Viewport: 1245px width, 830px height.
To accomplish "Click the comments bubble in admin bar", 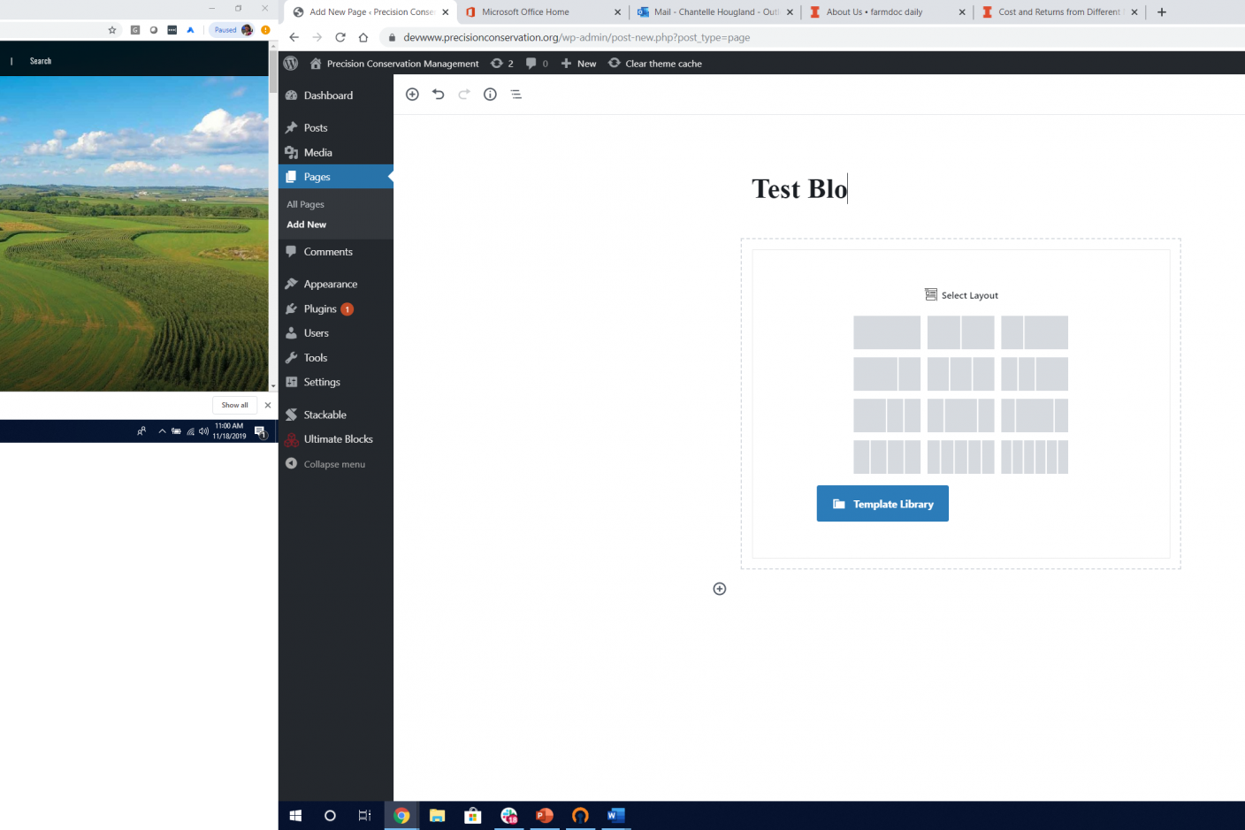I will (536, 64).
